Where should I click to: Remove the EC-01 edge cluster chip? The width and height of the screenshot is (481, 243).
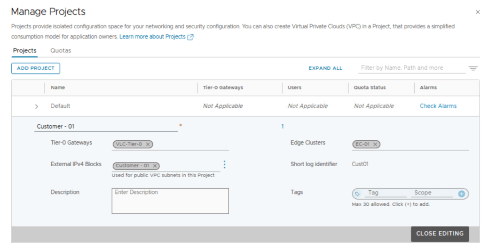[375, 145]
